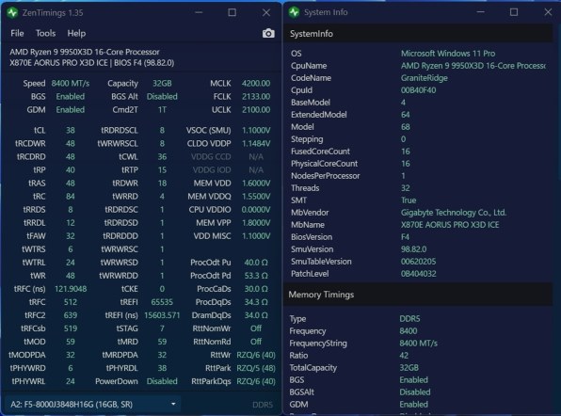Click the UCLK value 2100.00

[x=256, y=110]
